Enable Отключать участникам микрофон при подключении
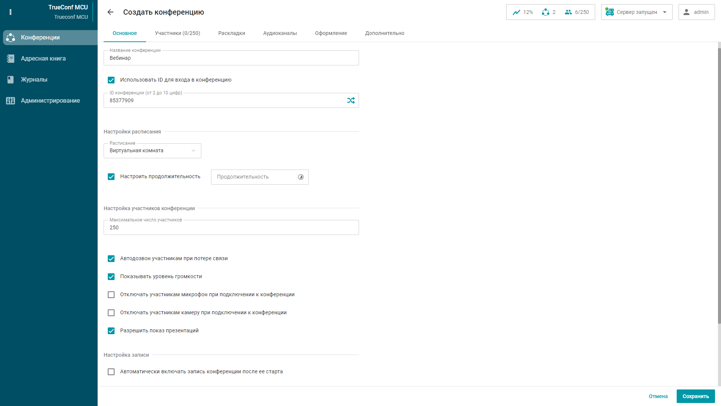This screenshot has height=406, width=721. (111, 295)
